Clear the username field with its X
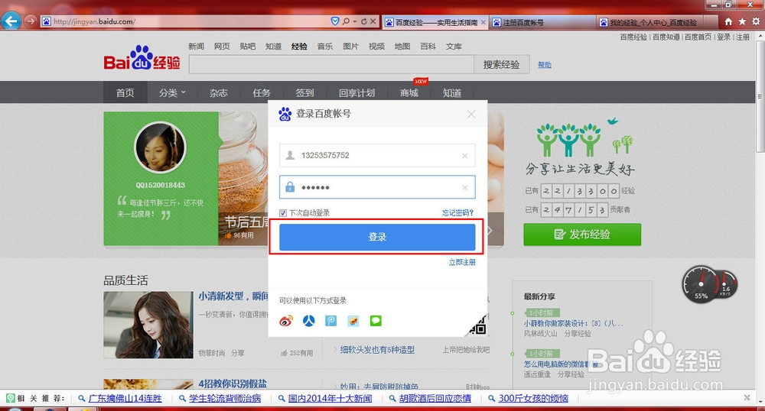The height and width of the screenshot is (411, 765). (x=464, y=155)
